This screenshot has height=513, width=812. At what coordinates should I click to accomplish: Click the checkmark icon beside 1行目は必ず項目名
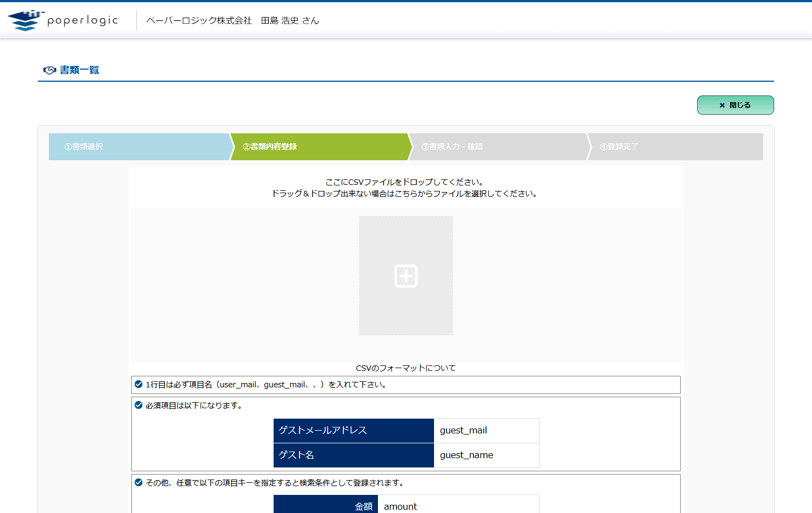[x=138, y=385]
